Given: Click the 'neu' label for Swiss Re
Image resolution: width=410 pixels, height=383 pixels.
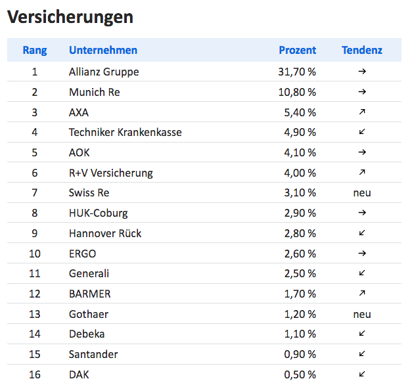Looking at the screenshot, I should (362, 193).
